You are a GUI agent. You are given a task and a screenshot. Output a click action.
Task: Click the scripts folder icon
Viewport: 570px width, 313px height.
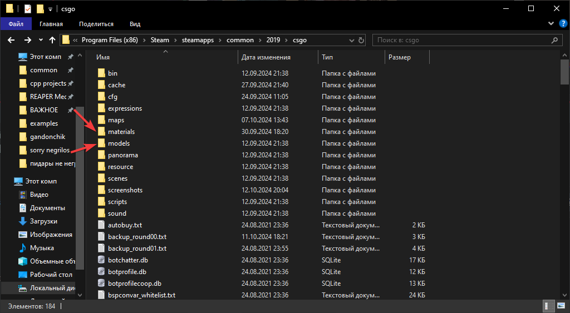[101, 201]
